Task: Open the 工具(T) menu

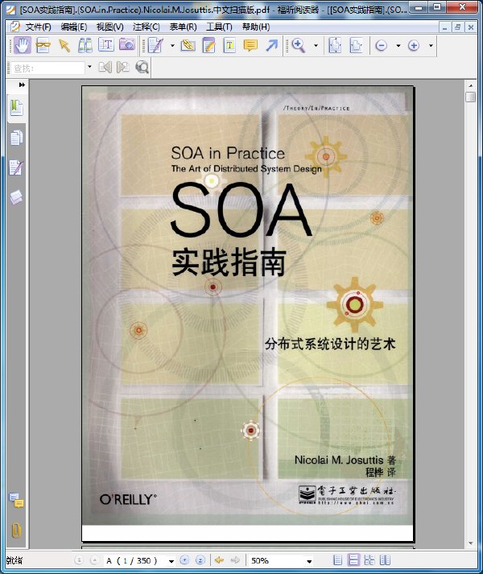Action: (219, 27)
